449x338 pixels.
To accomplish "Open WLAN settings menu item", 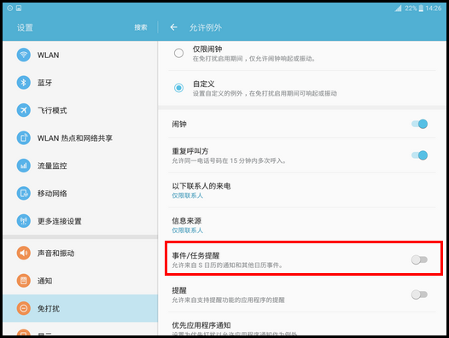I will (x=80, y=55).
